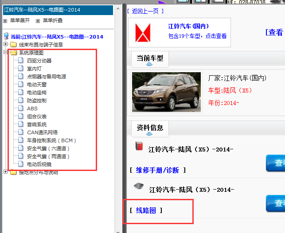The image size is (285, 233).
Task: Select the 安全气囊（两通道） tree item
Action: pyautogui.click(x=48, y=156)
